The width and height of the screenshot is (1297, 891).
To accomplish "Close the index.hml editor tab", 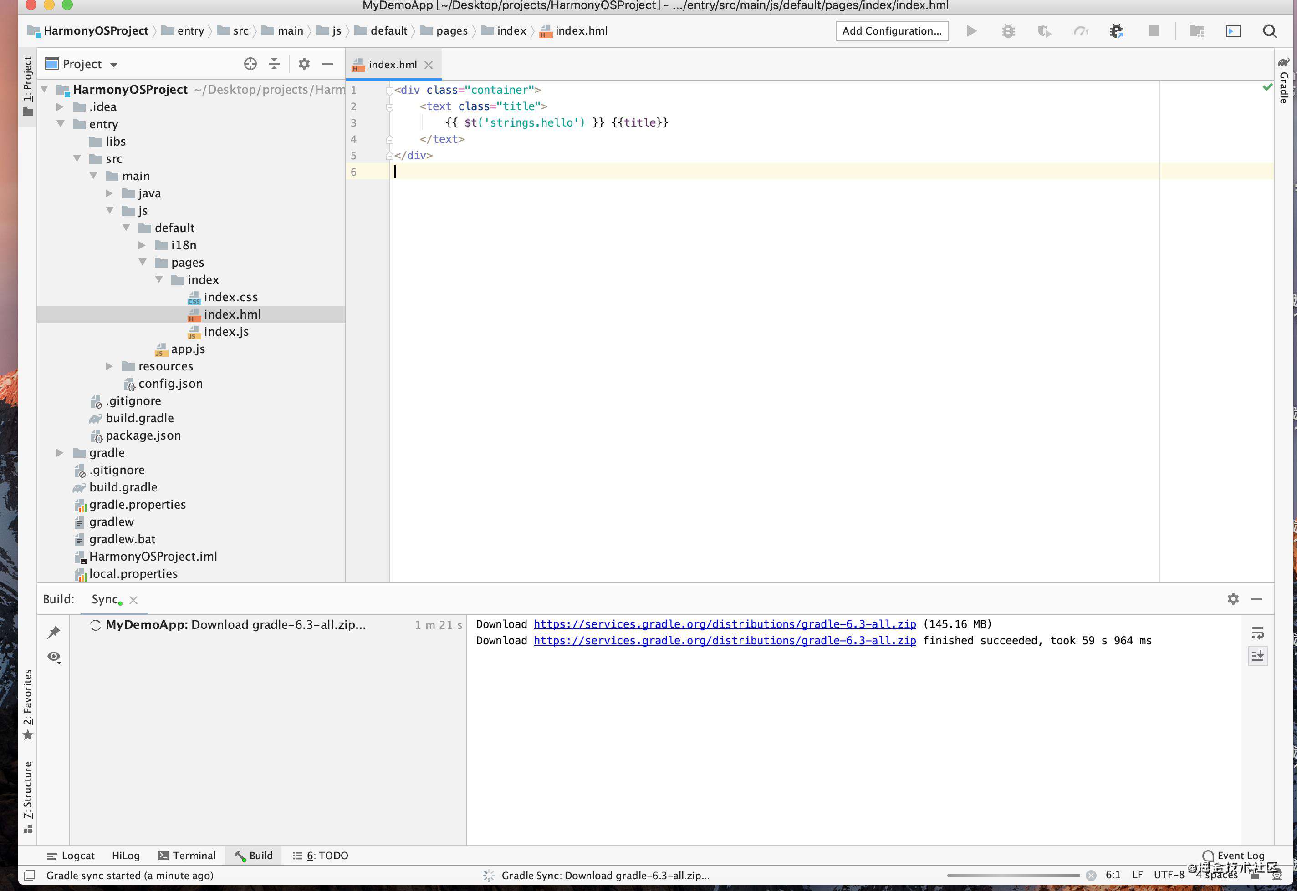I will point(429,65).
